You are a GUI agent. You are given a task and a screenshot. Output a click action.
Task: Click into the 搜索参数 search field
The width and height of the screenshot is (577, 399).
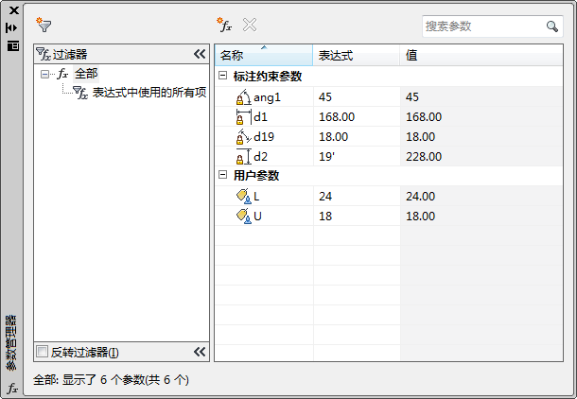pos(481,26)
